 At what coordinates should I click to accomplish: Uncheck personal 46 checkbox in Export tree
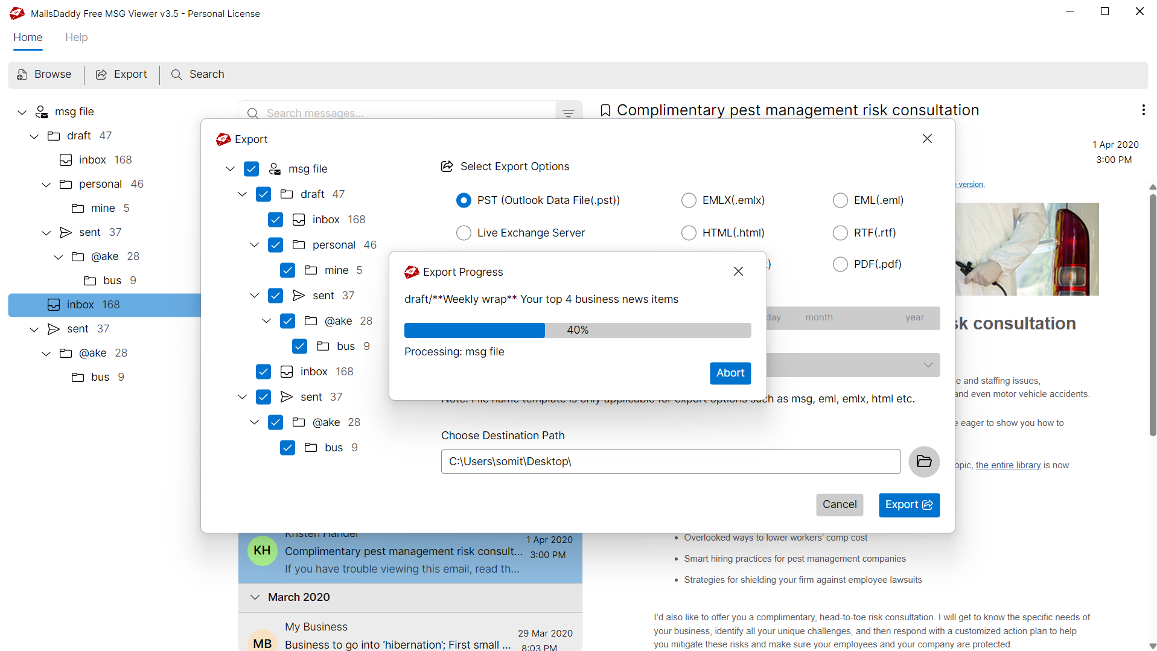[x=275, y=245]
